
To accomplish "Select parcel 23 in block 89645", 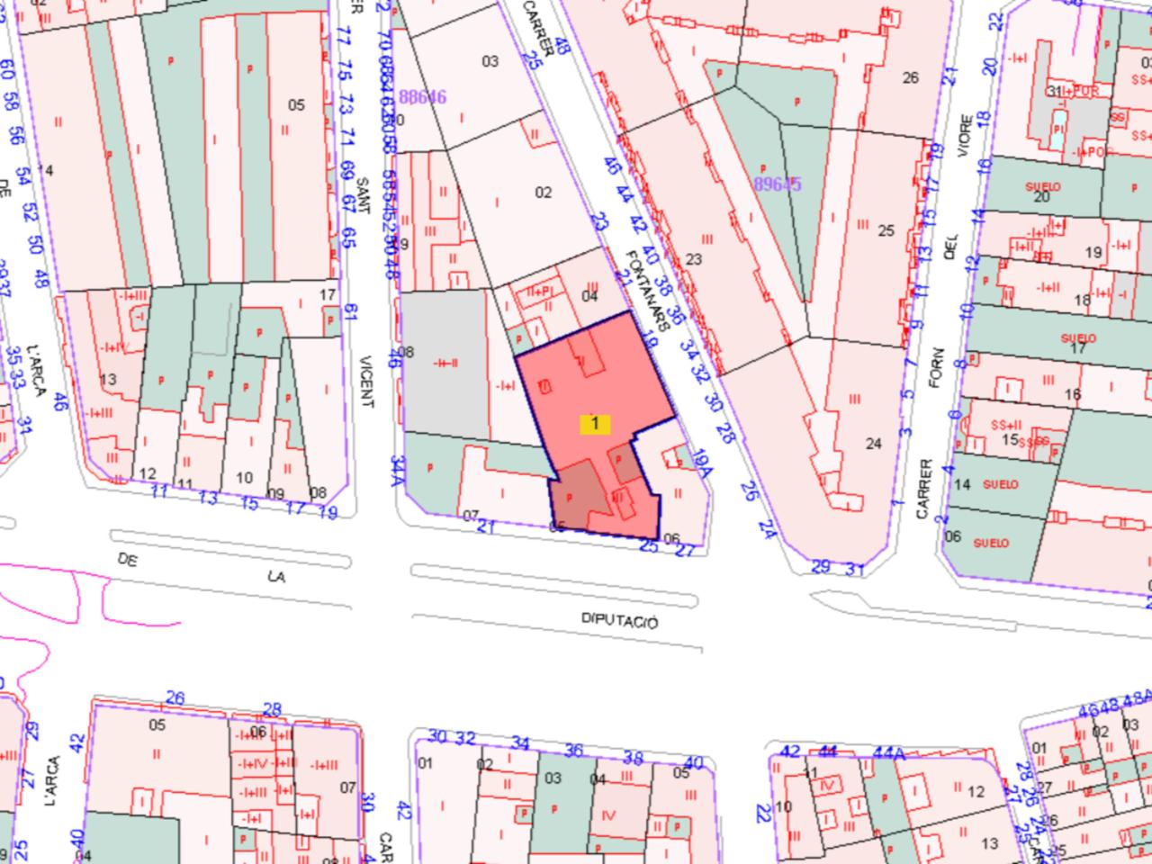I will tap(693, 259).
